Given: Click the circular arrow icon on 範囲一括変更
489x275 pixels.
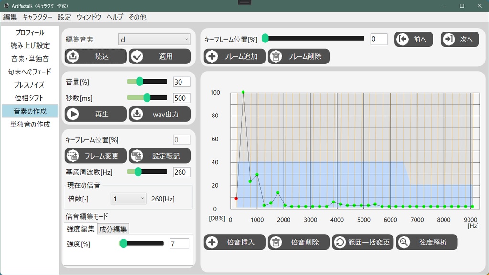Looking at the screenshot, I should (340, 242).
